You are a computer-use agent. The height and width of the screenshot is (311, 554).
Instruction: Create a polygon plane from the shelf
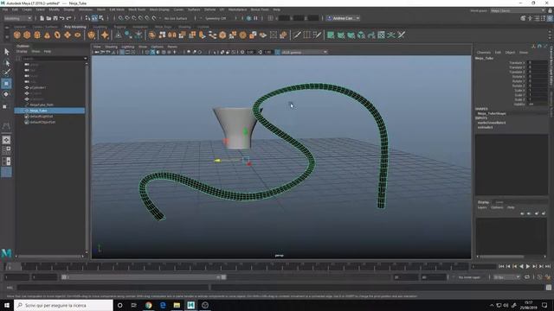click(68, 35)
